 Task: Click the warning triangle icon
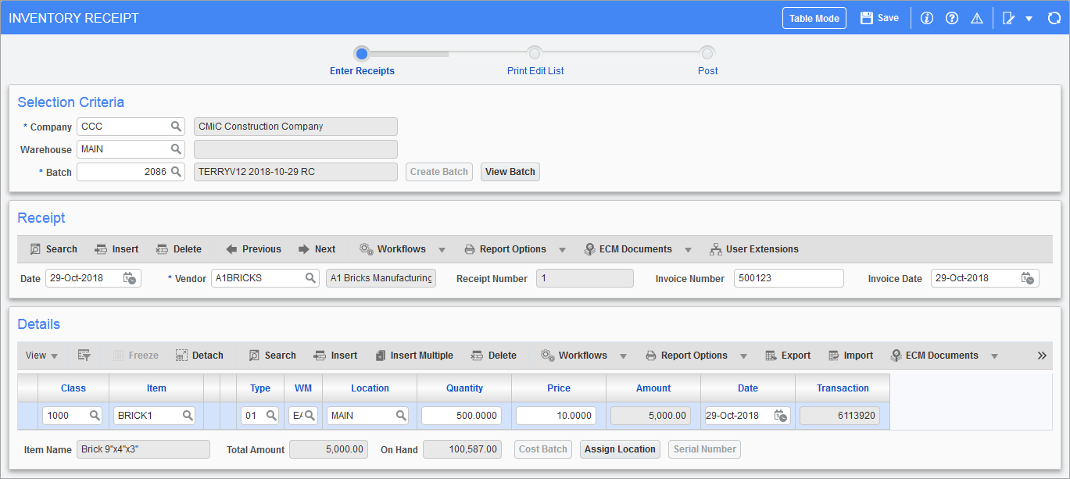coord(976,17)
